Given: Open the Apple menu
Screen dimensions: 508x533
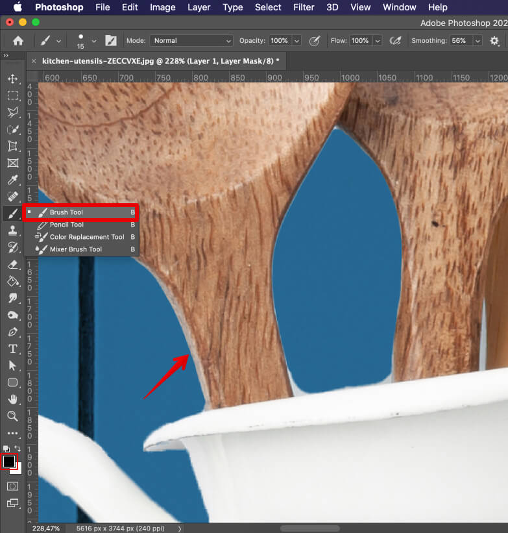Looking at the screenshot, I should point(18,6).
